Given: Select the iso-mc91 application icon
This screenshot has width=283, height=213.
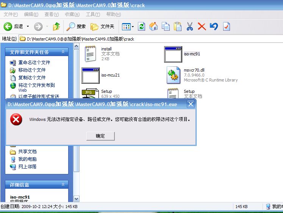Looking at the screenshot, I should click(x=173, y=54).
